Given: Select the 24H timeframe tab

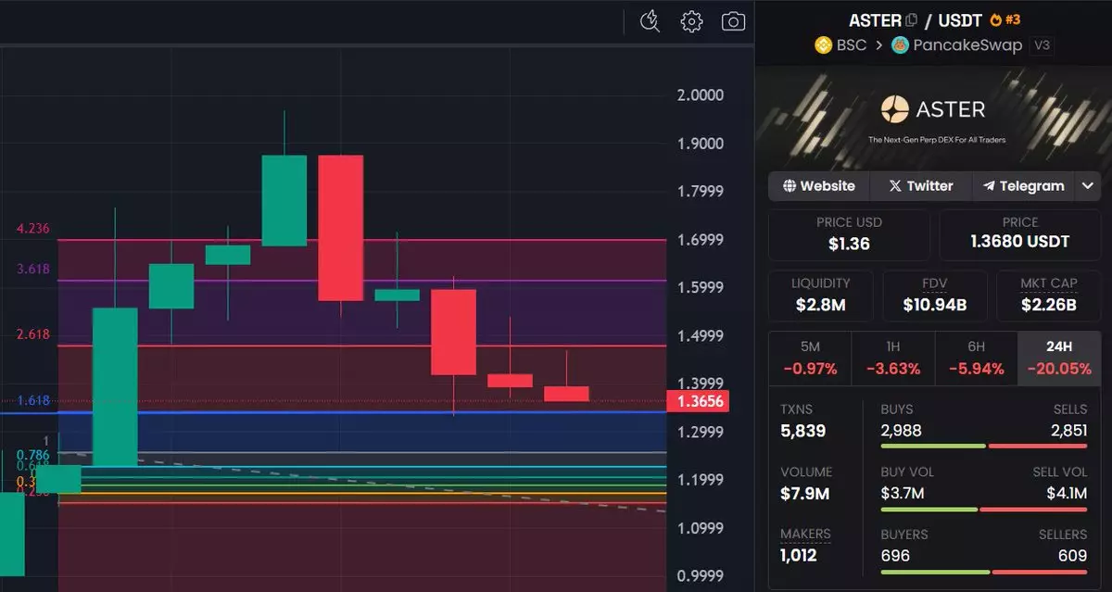Looking at the screenshot, I should click(1058, 358).
